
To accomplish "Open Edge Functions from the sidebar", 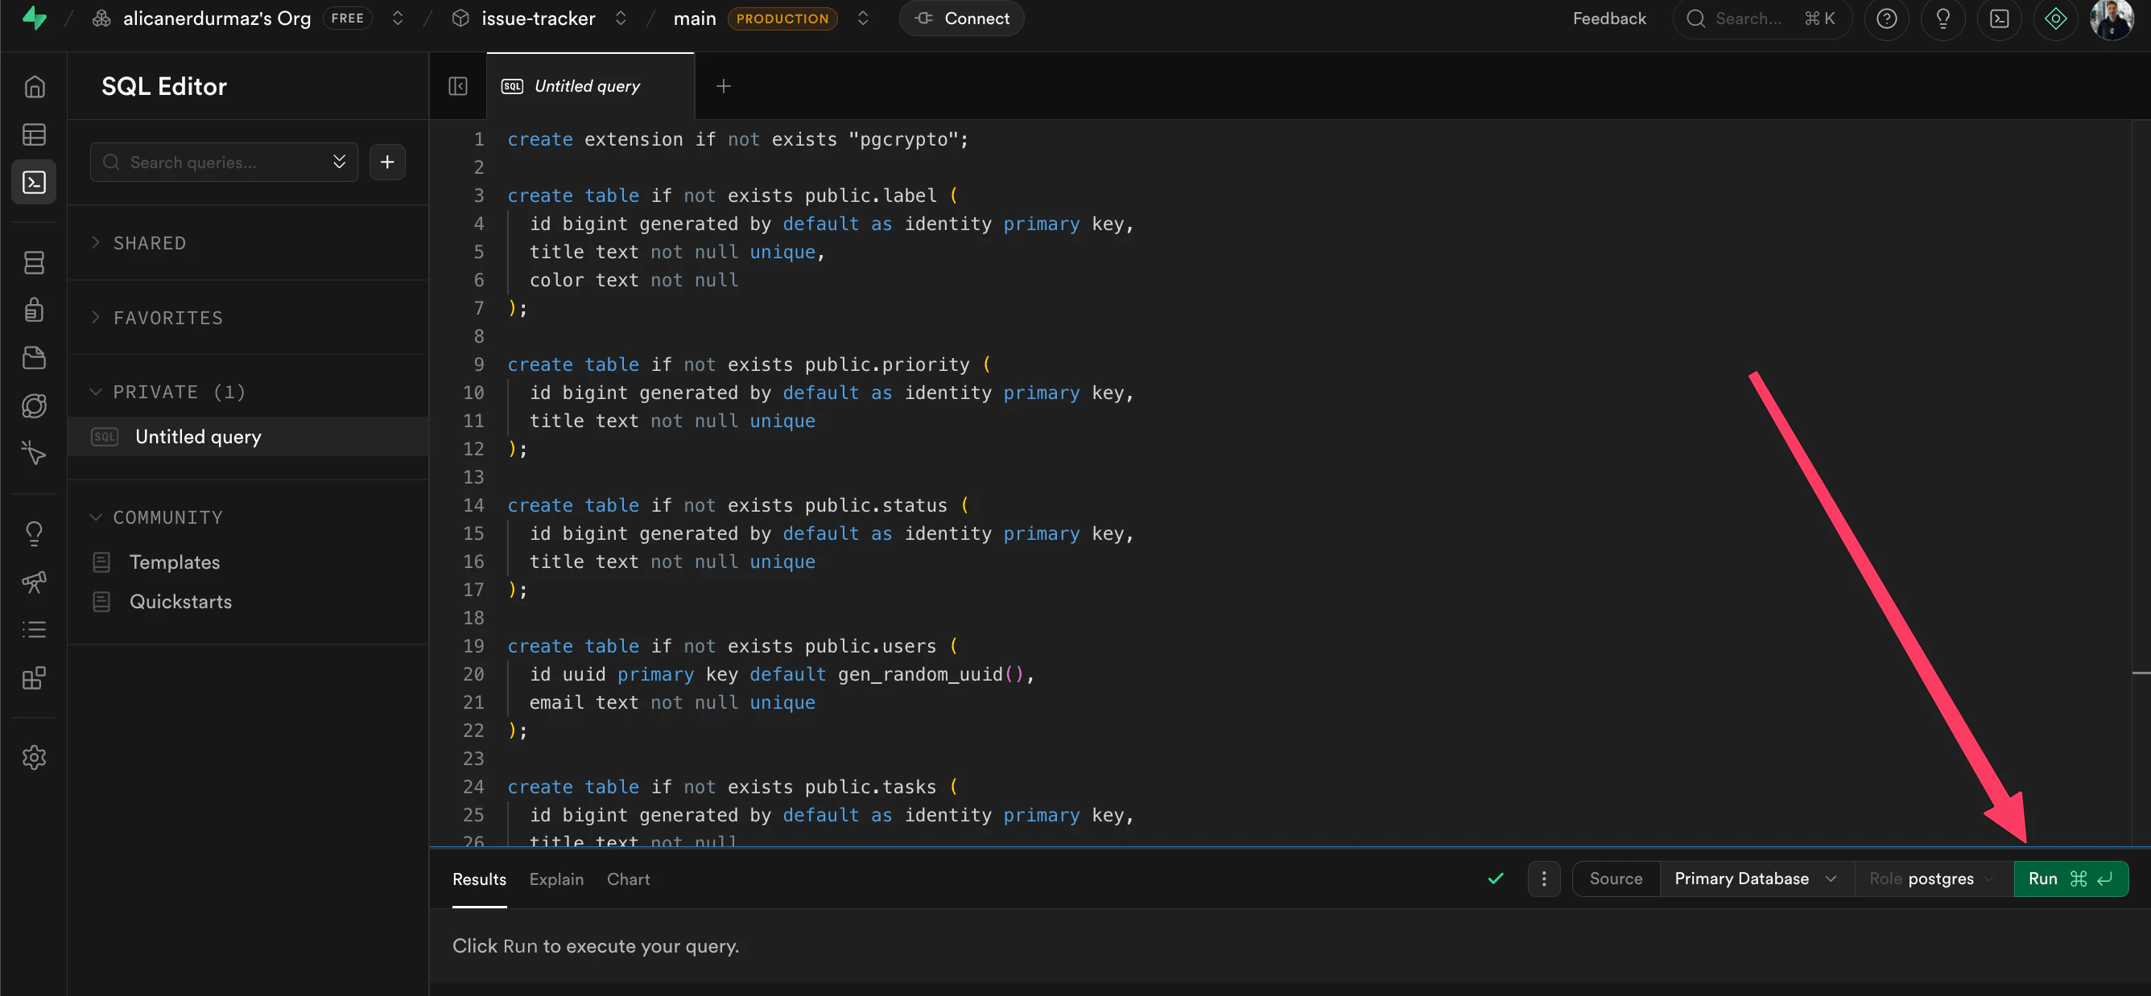I will pyautogui.click(x=35, y=406).
